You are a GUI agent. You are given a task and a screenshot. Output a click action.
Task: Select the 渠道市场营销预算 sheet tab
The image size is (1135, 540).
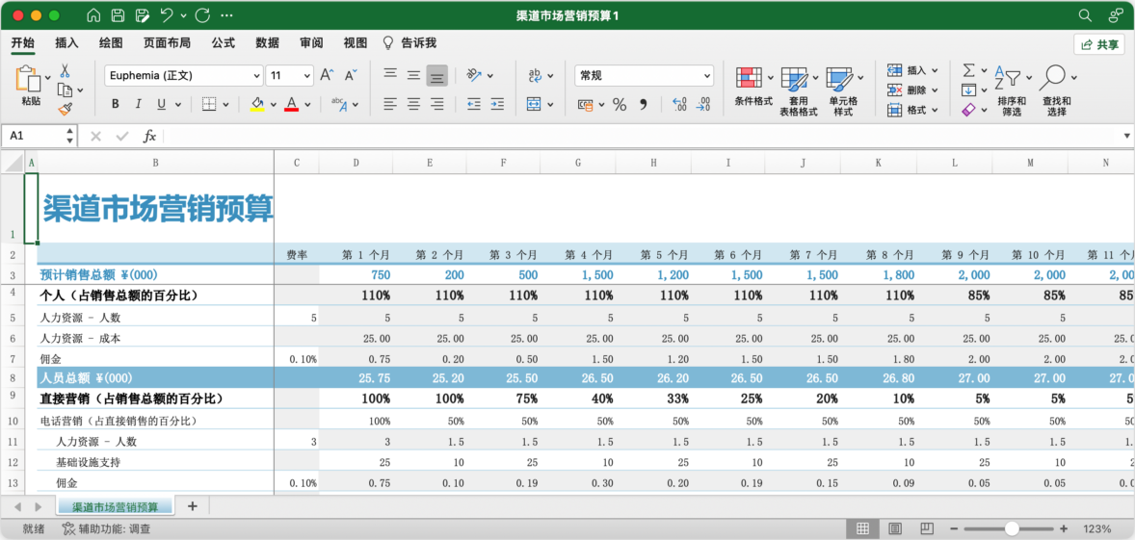116,506
